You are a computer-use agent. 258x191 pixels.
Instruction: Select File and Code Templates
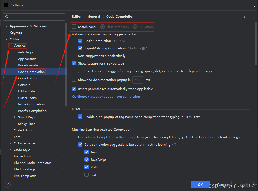pyautogui.click(x=33, y=163)
